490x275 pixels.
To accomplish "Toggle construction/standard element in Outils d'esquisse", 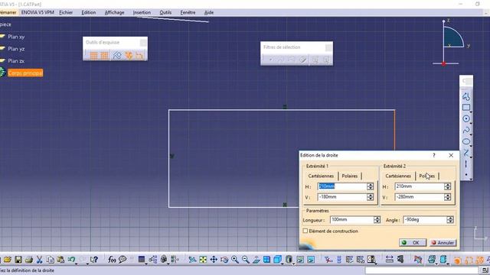I will [x=117, y=56].
